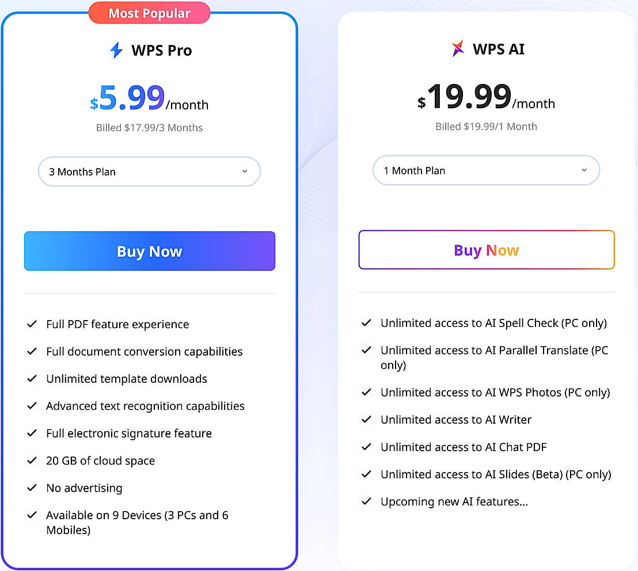Image resolution: width=638 pixels, height=571 pixels.
Task: Click the checkmark next to Unlimited template downloads
Action: [32, 379]
